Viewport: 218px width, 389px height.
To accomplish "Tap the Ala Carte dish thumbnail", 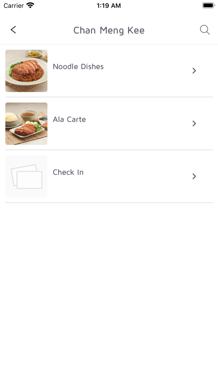I will (26, 124).
